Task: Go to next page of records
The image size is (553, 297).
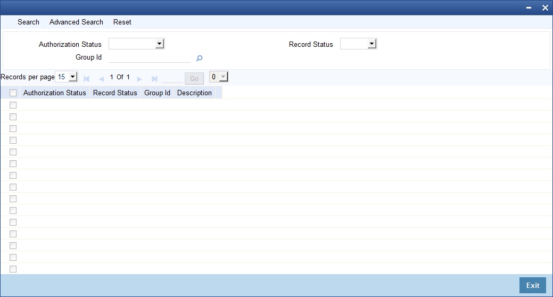Action: point(139,79)
